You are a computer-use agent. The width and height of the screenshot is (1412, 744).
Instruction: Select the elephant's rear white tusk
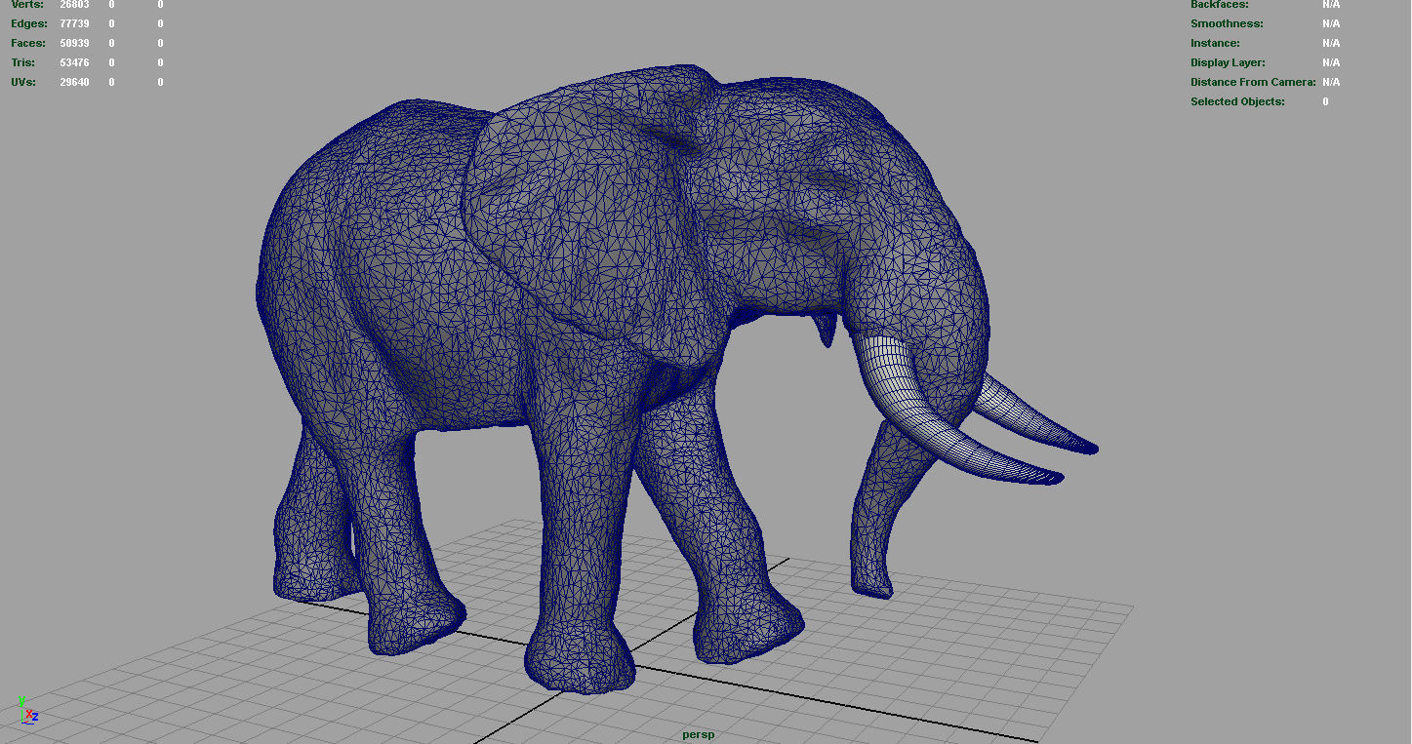pos(1034,418)
